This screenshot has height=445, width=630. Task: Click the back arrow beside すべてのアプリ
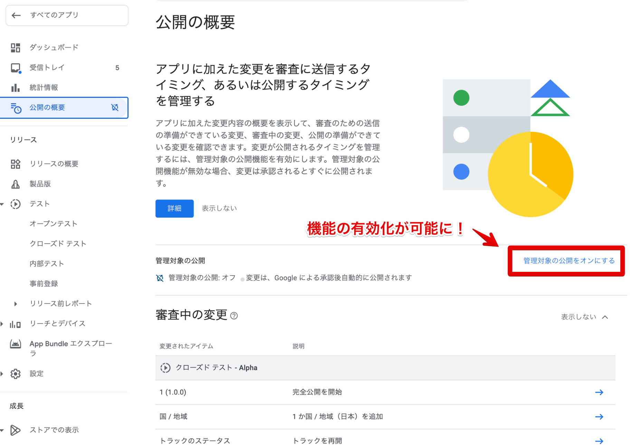pos(16,15)
